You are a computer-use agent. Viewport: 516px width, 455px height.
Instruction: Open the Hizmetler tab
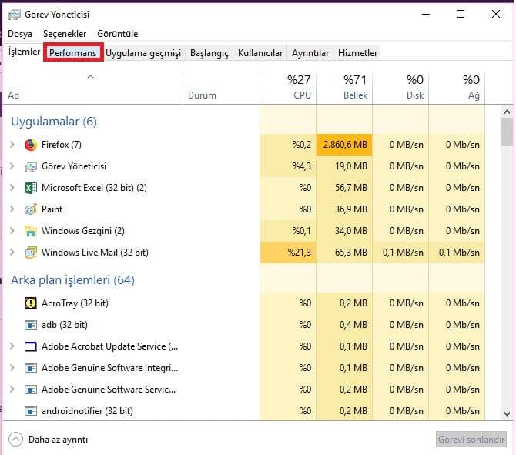pyautogui.click(x=357, y=53)
